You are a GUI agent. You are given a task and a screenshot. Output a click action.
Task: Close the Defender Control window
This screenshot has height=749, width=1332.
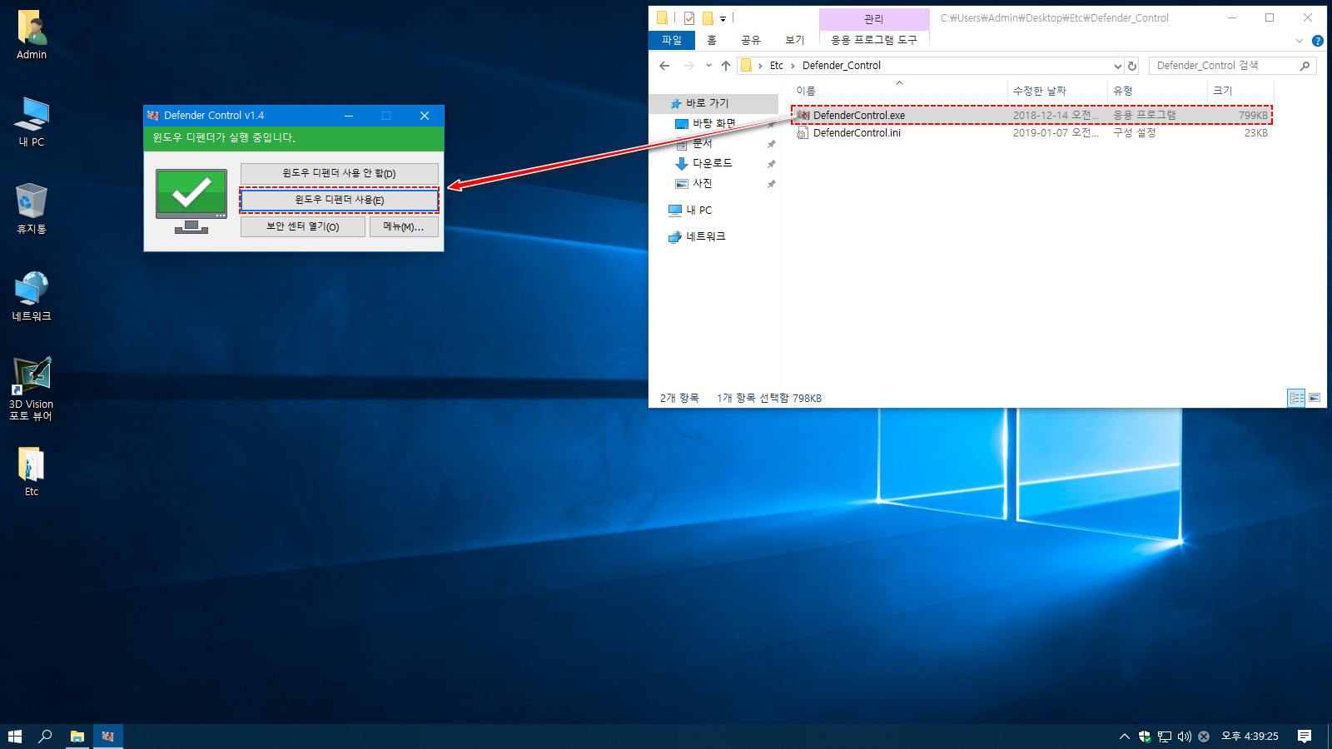[425, 116]
